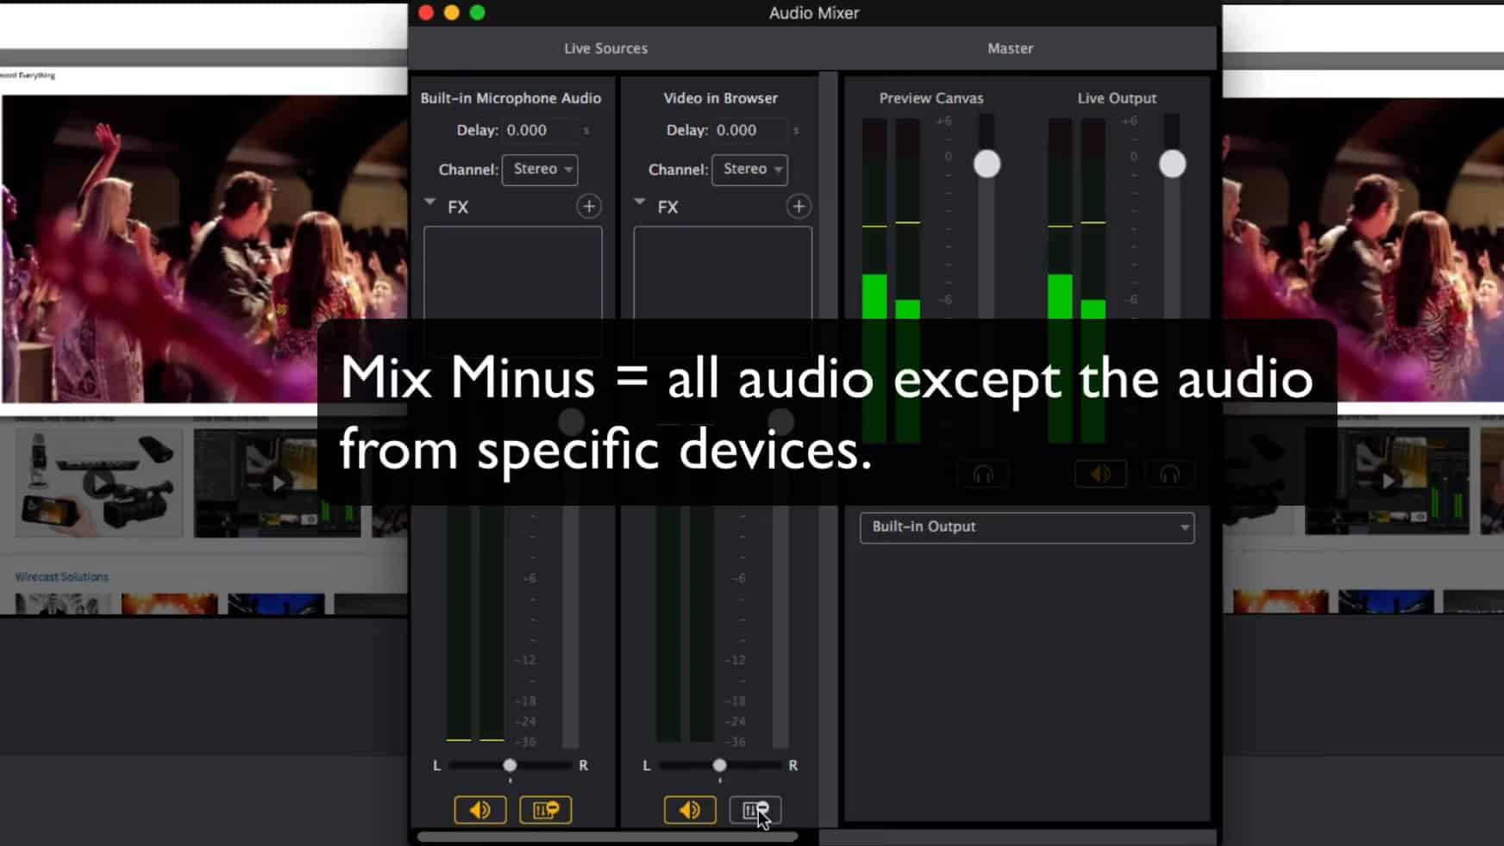This screenshot has height=846, width=1504.
Task: Click the Live Output headphone monitor icon
Action: pos(1169,473)
